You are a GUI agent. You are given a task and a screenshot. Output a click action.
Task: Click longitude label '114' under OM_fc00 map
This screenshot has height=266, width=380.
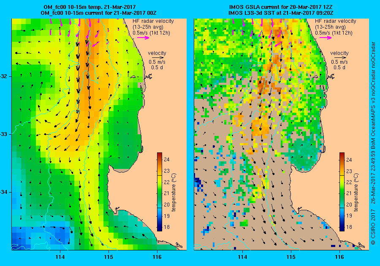coord(60,257)
